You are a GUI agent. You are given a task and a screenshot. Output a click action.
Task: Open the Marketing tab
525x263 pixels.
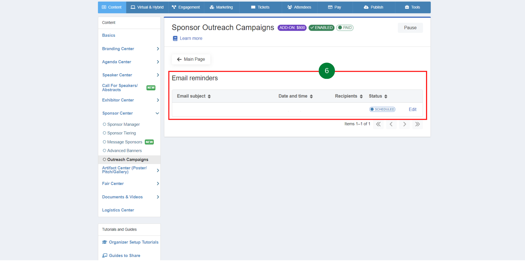coord(221,7)
